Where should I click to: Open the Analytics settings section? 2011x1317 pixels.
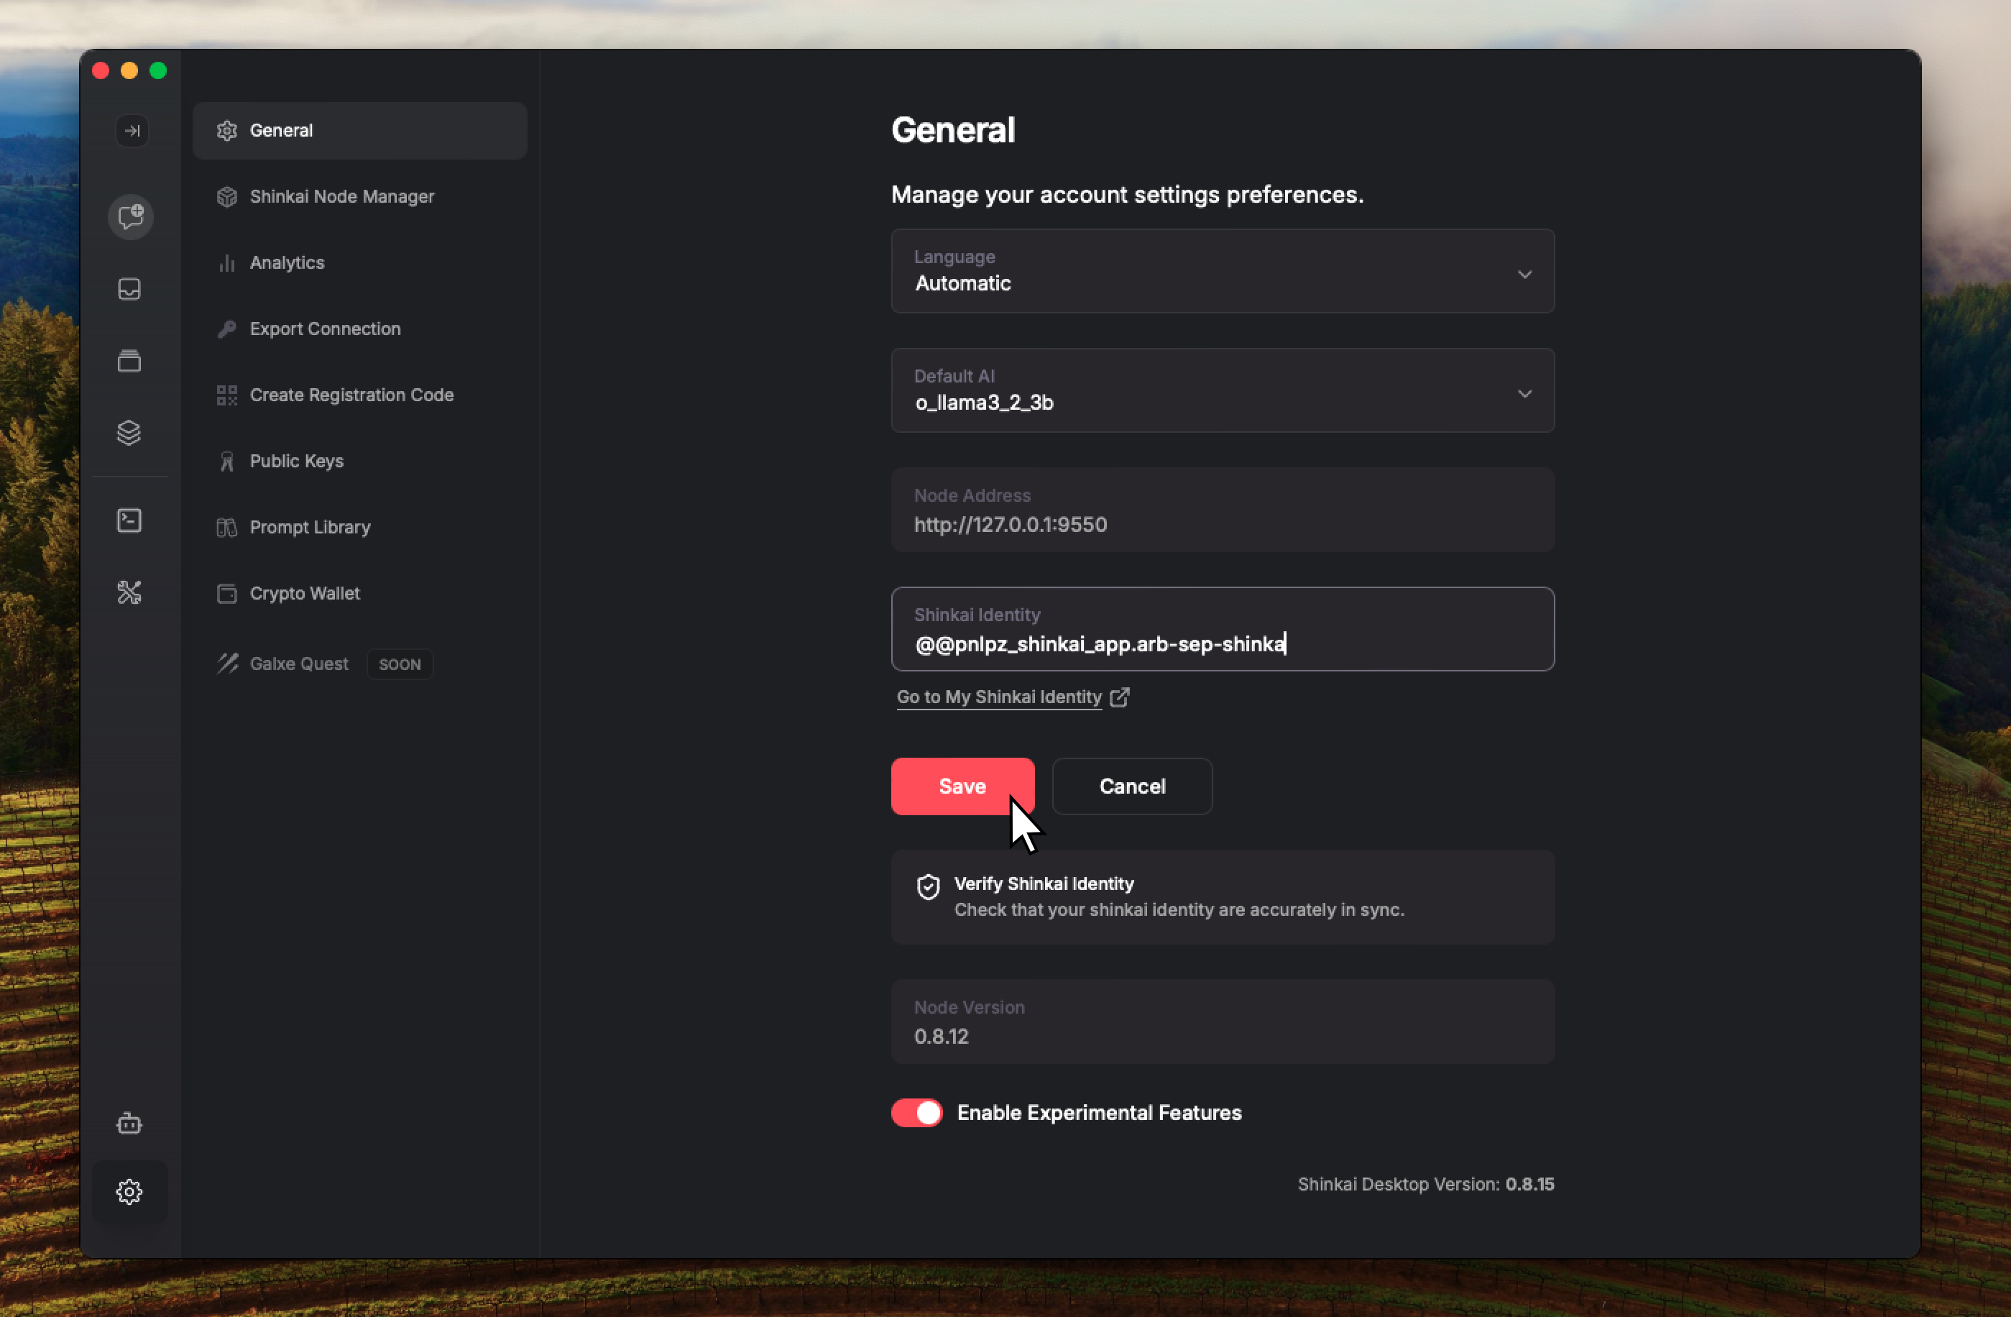(x=287, y=263)
